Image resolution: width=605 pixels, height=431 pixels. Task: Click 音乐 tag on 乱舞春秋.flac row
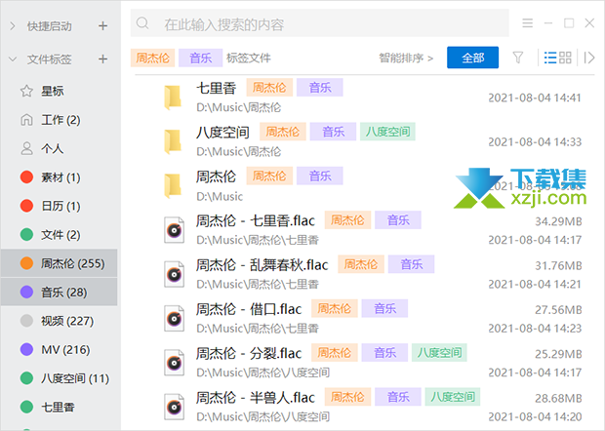pos(412,264)
